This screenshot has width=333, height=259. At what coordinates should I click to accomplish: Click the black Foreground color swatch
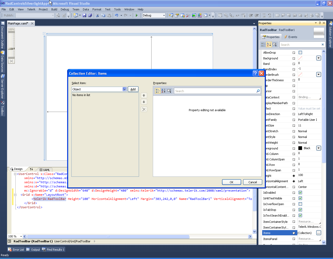(300, 148)
